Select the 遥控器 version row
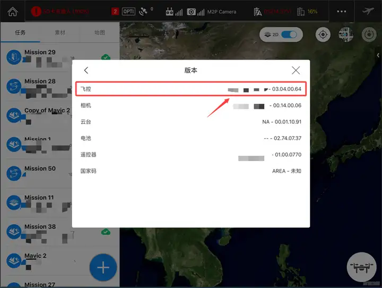 (191, 155)
